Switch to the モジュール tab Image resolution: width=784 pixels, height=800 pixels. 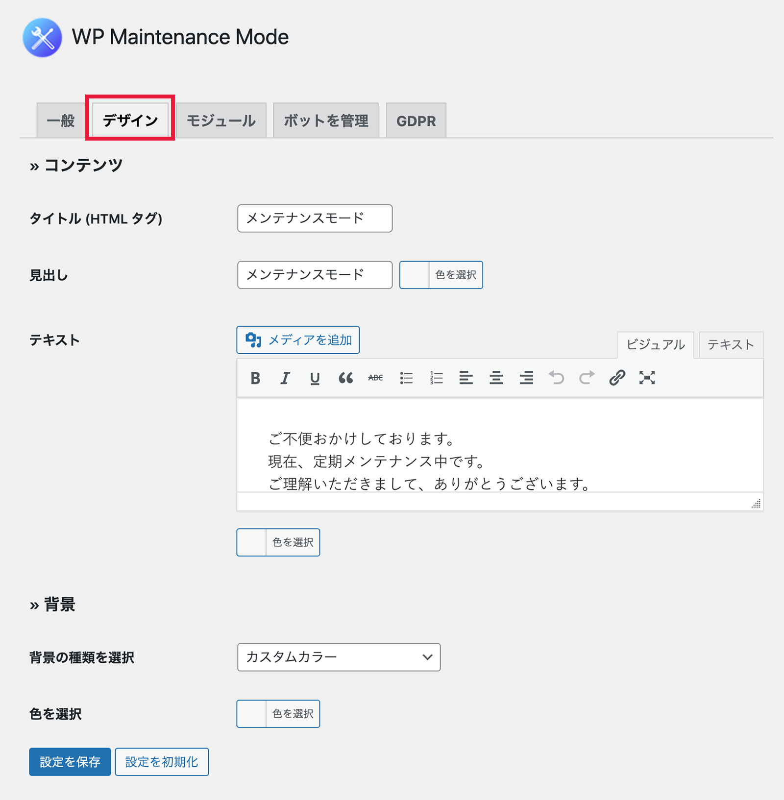click(x=221, y=121)
